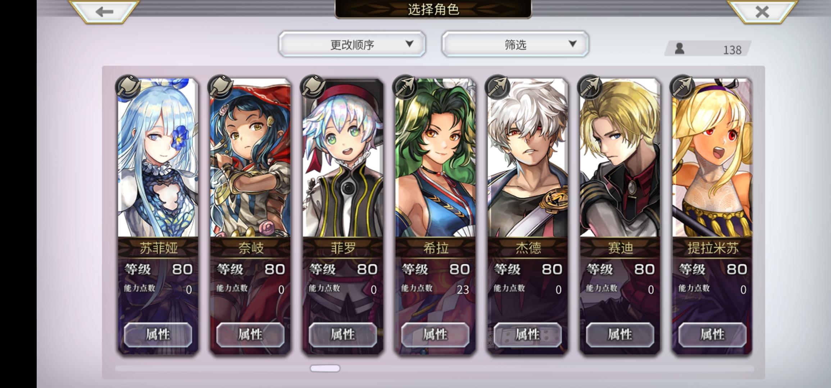Click the axe weapon icon on 奈岐

pos(220,87)
